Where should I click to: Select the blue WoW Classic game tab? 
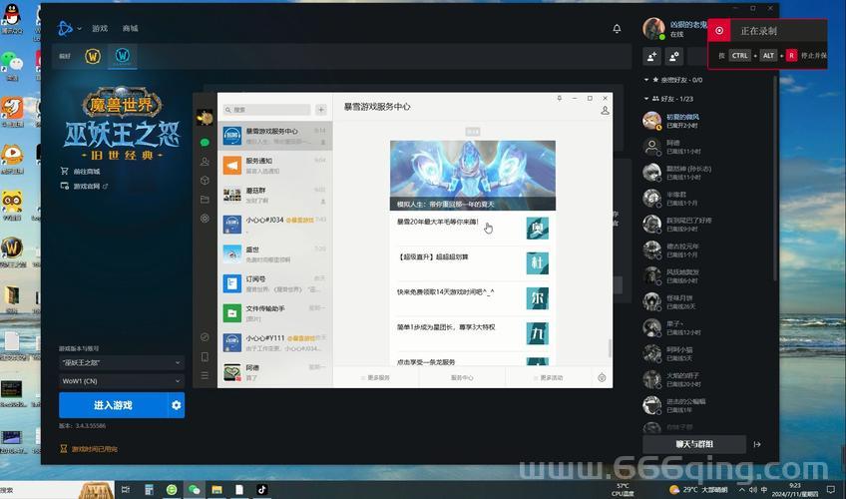[x=123, y=56]
